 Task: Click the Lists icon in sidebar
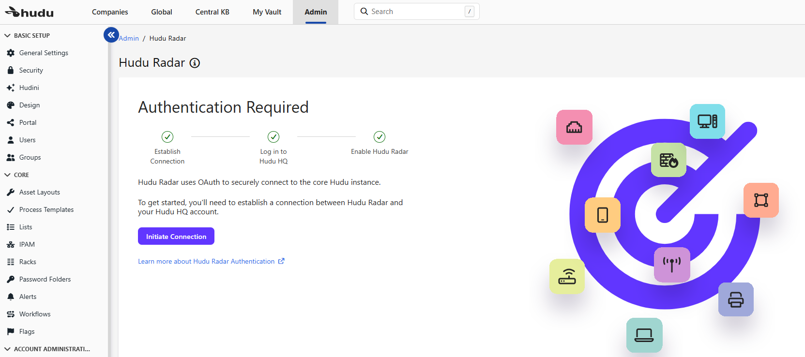[11, 227]
